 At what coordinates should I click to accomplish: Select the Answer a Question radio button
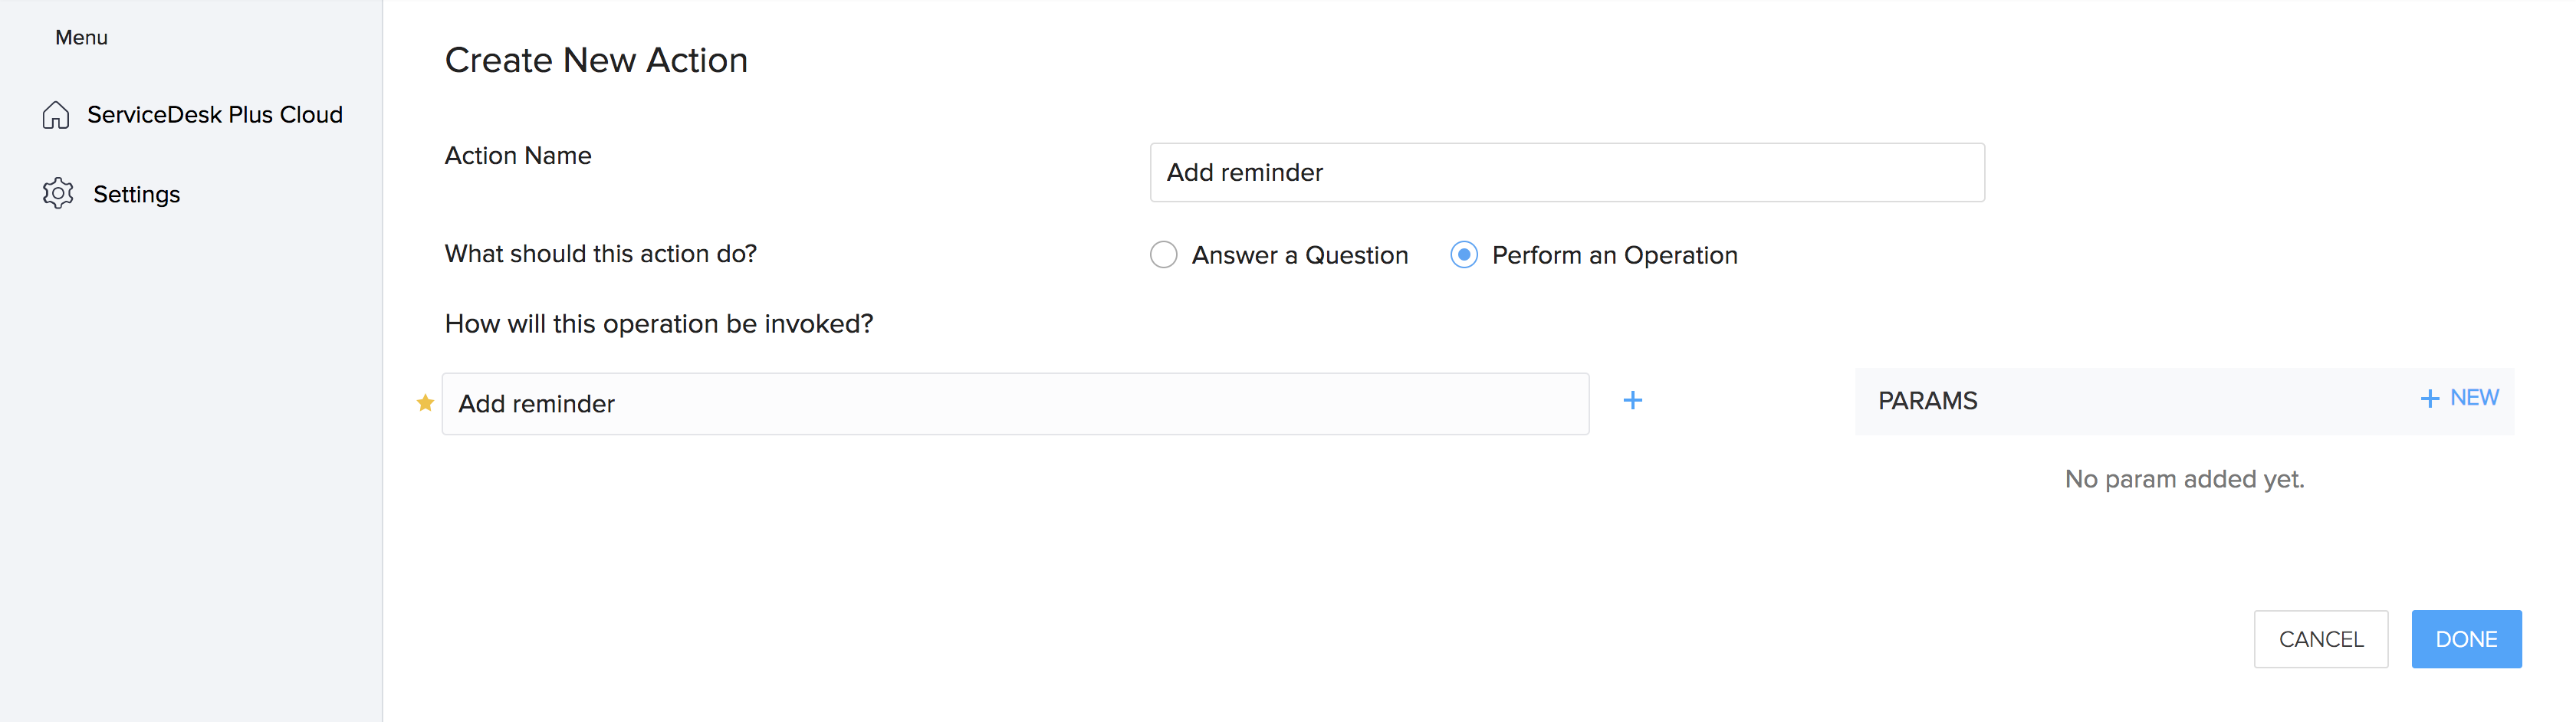point(1163,255)
